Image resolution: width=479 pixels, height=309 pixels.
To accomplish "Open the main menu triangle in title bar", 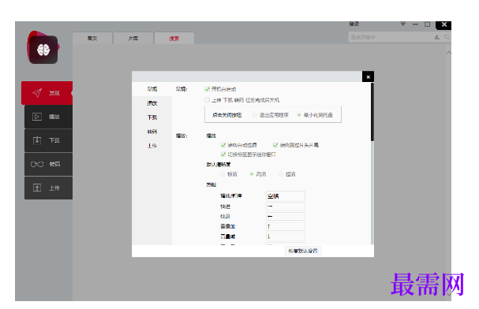I will coord(403,24).
